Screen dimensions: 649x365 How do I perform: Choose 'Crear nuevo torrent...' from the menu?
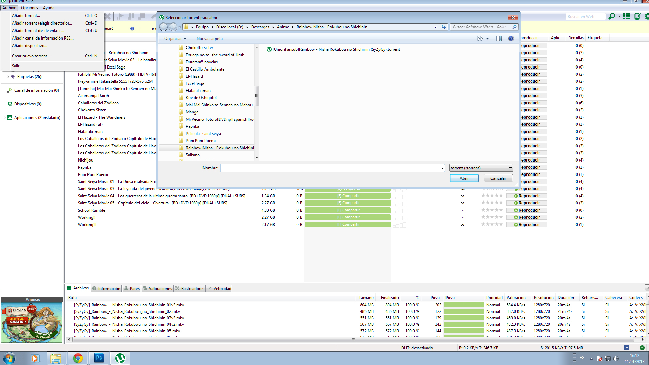click(x=31, y=56)
